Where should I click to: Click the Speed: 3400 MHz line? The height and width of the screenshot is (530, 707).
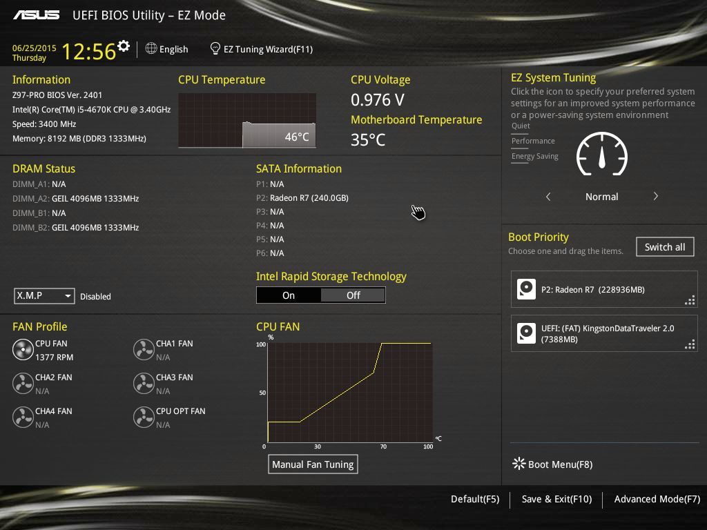(44, 124)
